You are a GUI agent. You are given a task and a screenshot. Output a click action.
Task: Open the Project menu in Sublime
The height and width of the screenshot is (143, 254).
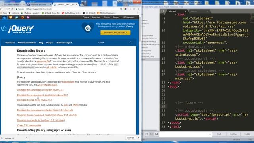point(166,7)
